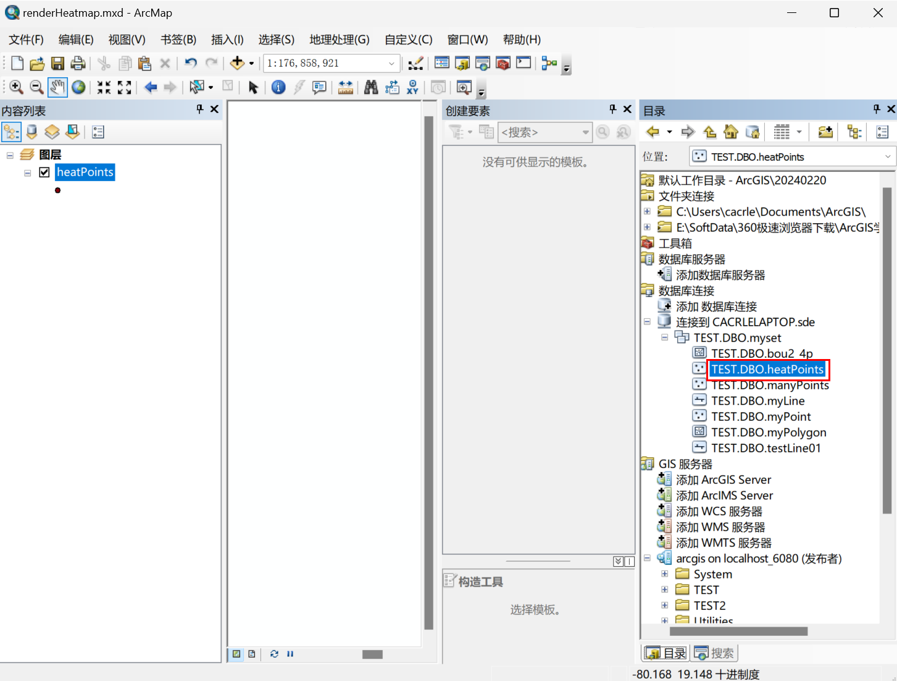Click 添加 WMS 服务器 under GIS 服务器

click(x=719, y=527)
